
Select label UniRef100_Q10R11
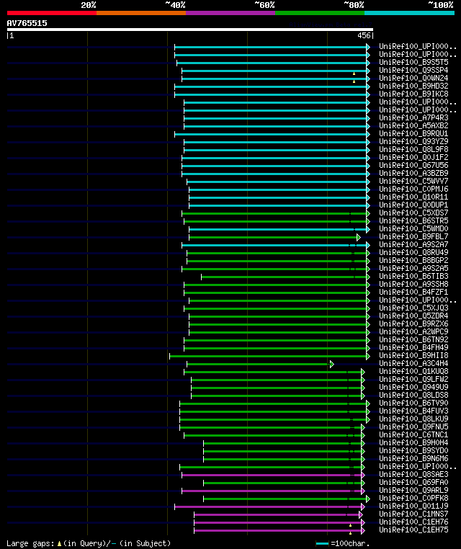pyautogui.click(x=413, y=197)
